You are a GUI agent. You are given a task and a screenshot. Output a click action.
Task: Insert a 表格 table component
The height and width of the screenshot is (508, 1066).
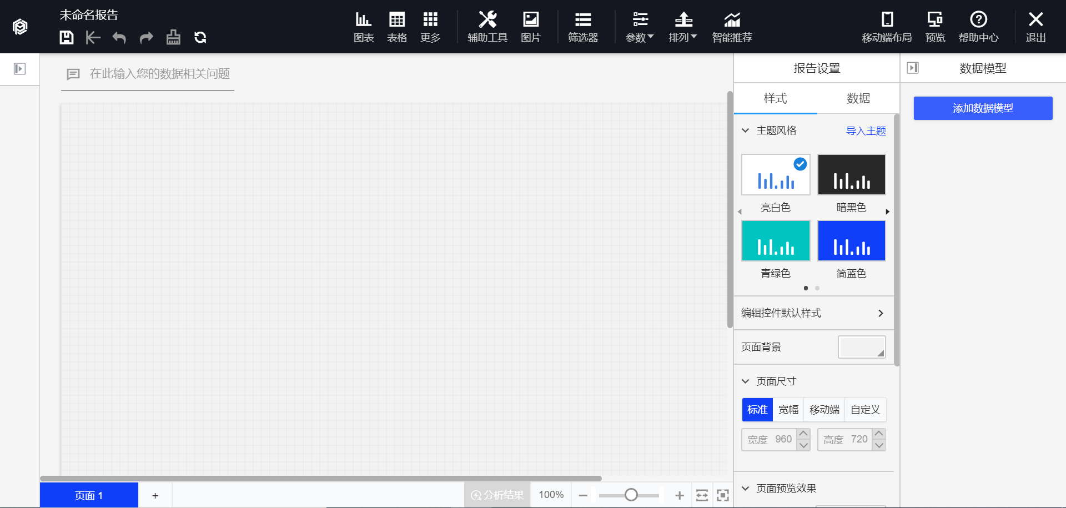point(397,27)
